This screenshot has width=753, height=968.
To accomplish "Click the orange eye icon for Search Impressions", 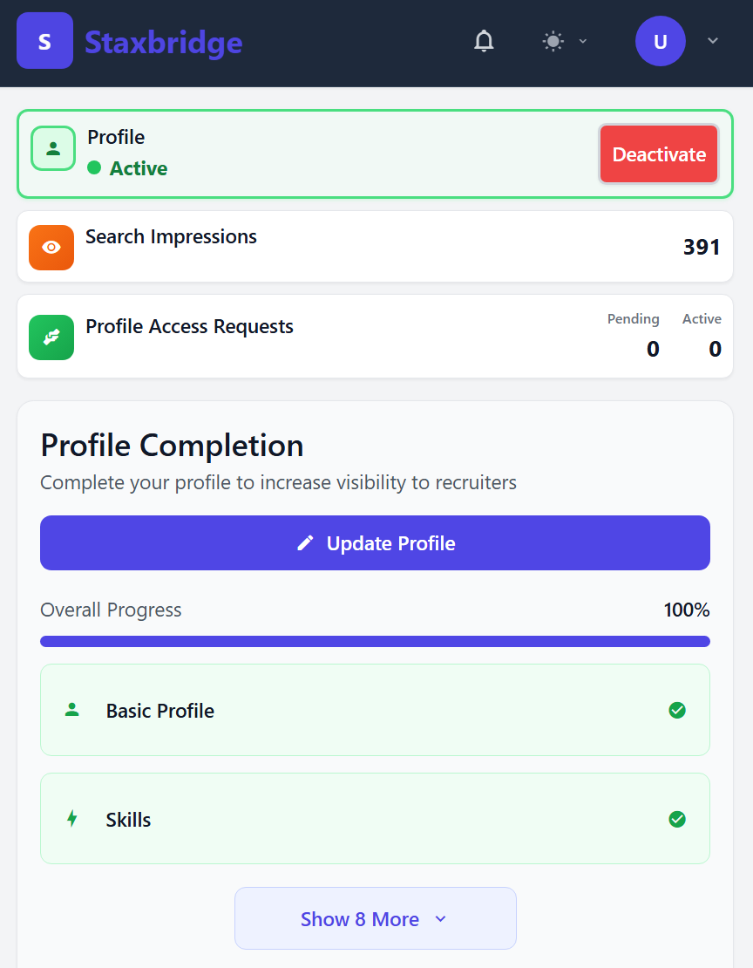I will pos(51,247).
